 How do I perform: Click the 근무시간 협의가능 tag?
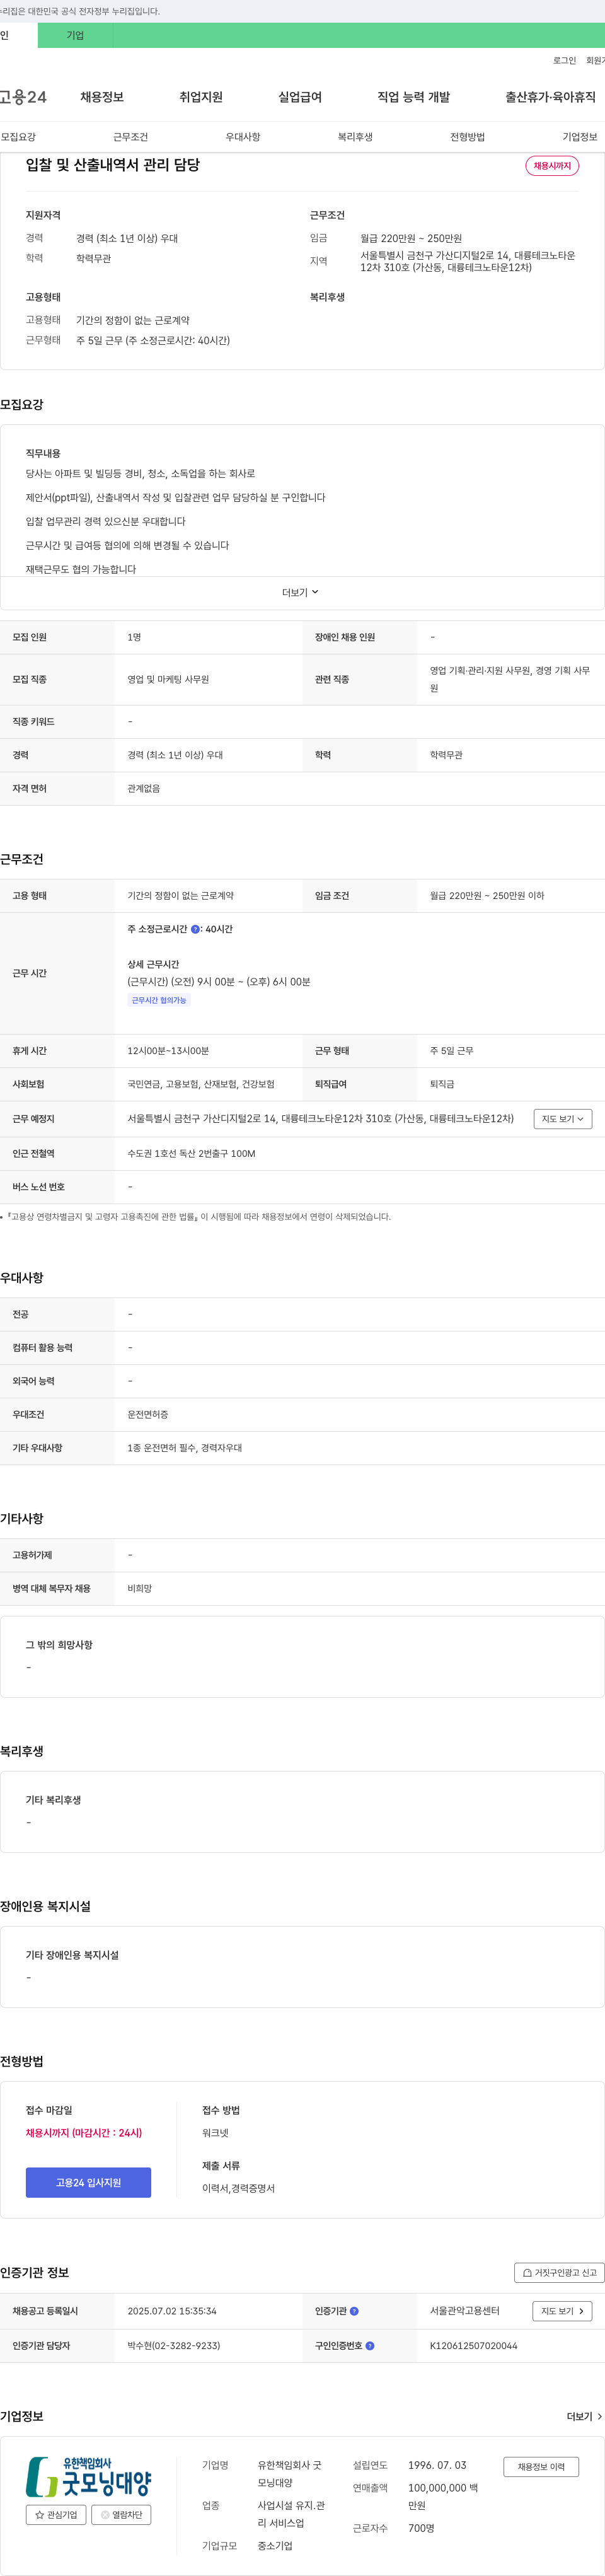coord(159,1000)
